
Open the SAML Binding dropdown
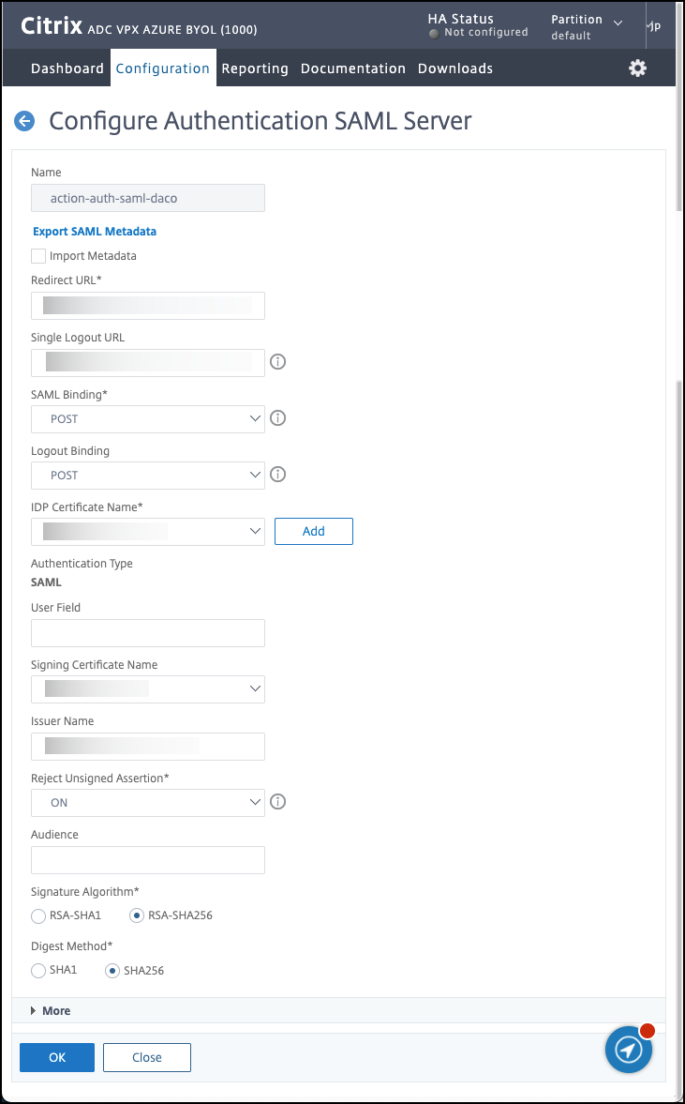148,419
